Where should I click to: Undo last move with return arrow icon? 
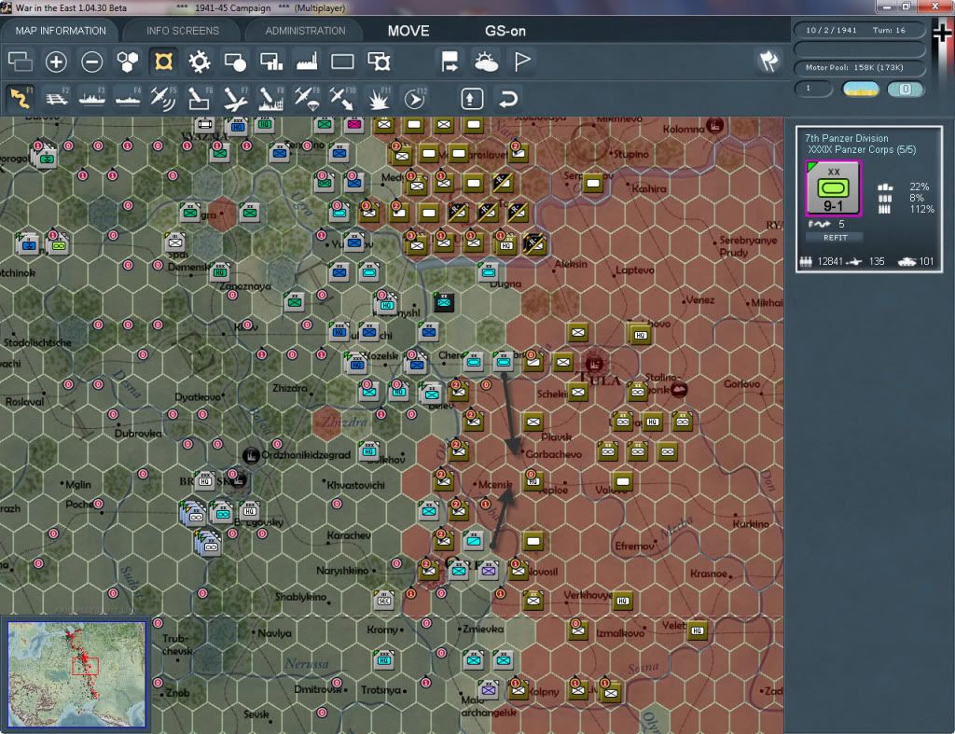(x=507, y=99)
